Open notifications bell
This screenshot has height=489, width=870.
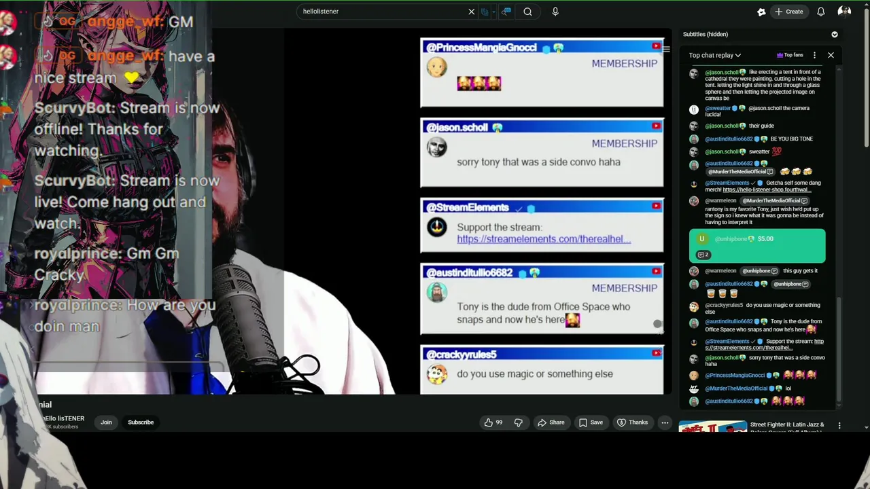click(x=820, y=12)
